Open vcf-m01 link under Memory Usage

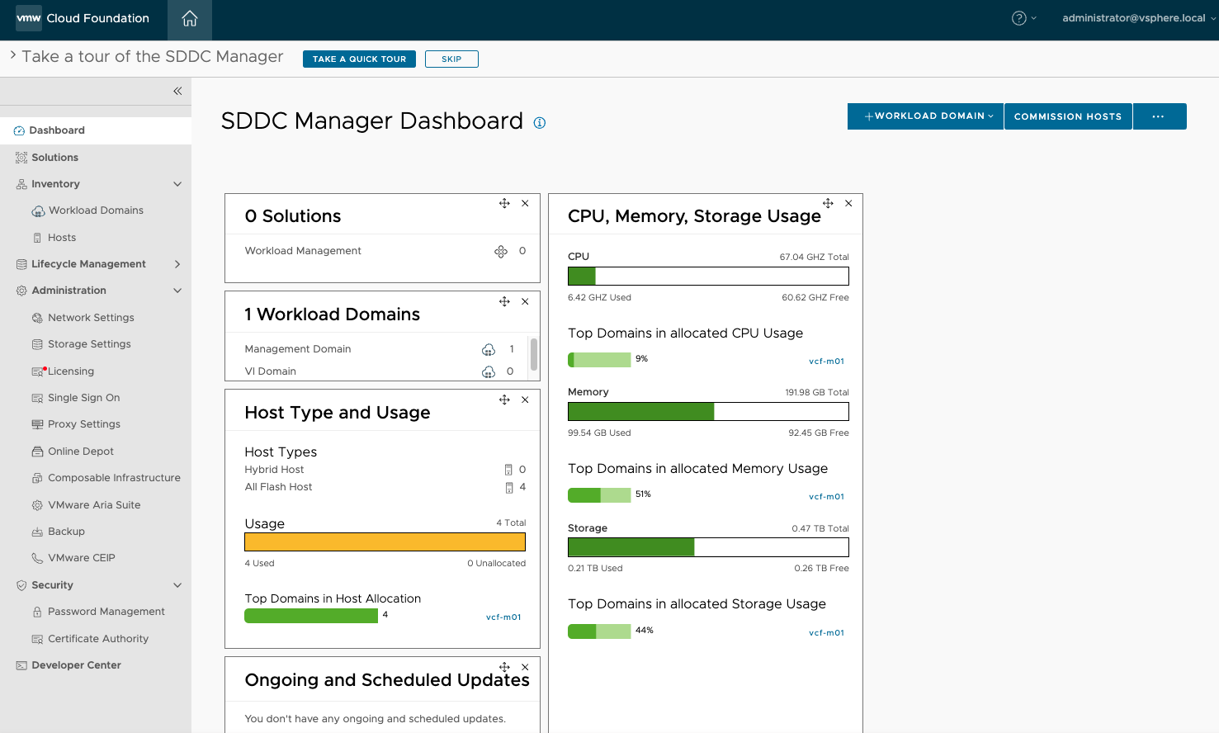[x=826, y=497]
